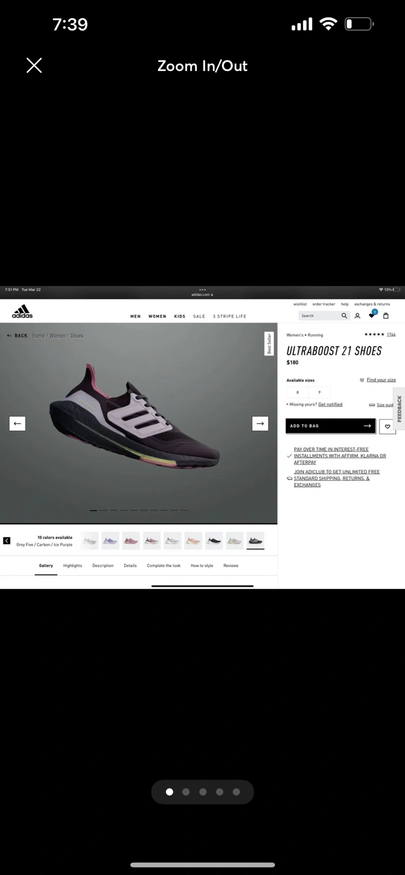Open the KIDS navigation menu
405x875 pixels.
[x=179, y=317]
